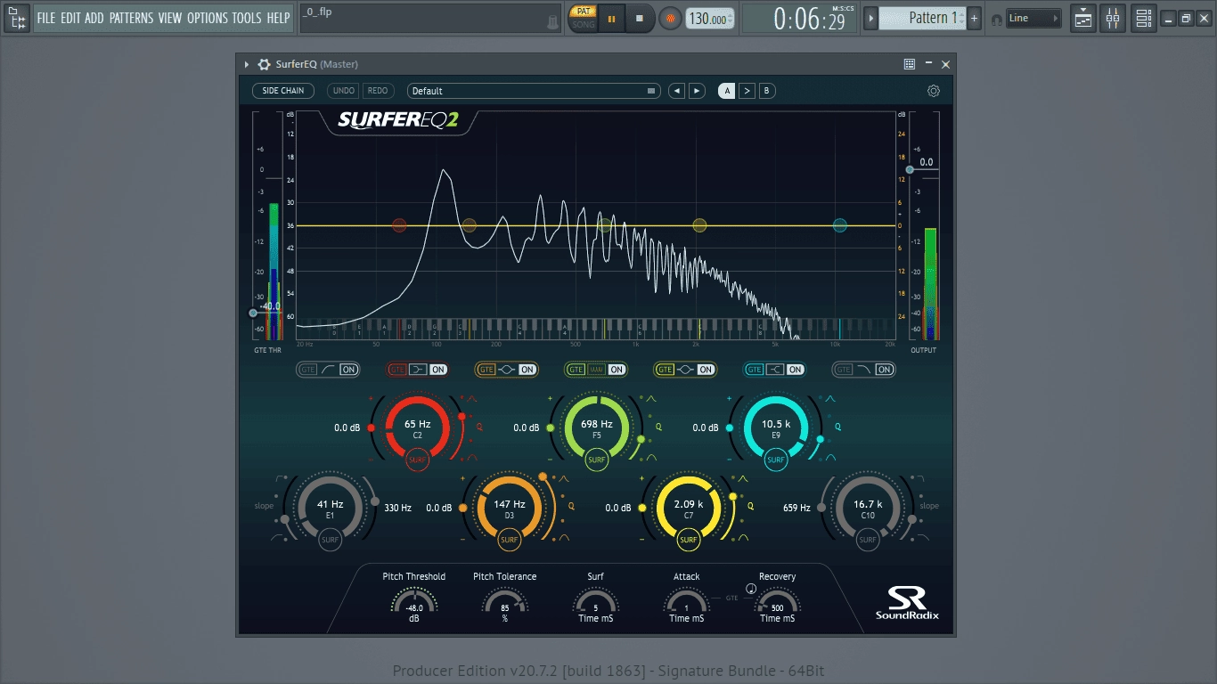Toggle SURF on the 147 Hz orange band

pyautogui.click(x=509, y=540)
